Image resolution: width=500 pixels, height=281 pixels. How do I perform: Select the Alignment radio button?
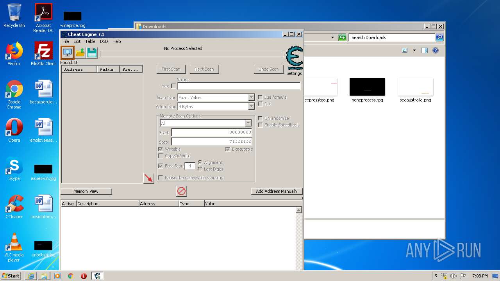(x=200, y=162)
